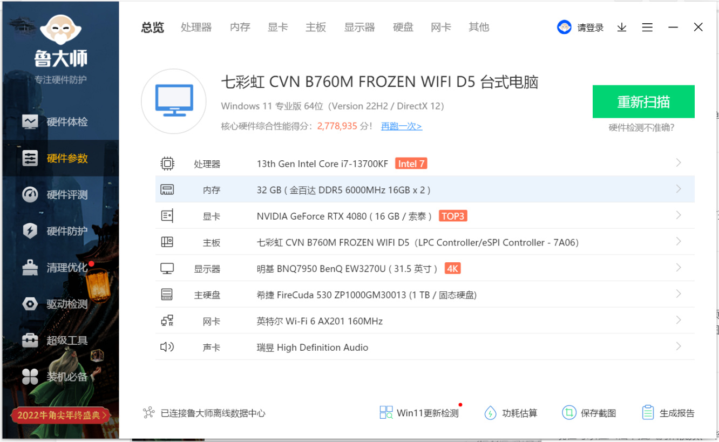
Task: Click the 2022牛角尖年终盛典 banner
Action: point(60,415)
